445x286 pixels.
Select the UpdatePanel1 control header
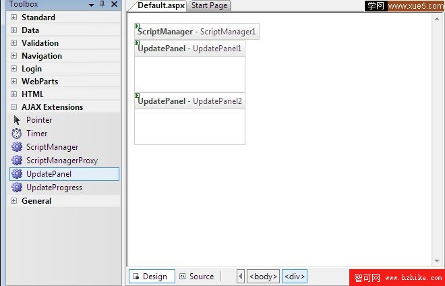point(189,49)
